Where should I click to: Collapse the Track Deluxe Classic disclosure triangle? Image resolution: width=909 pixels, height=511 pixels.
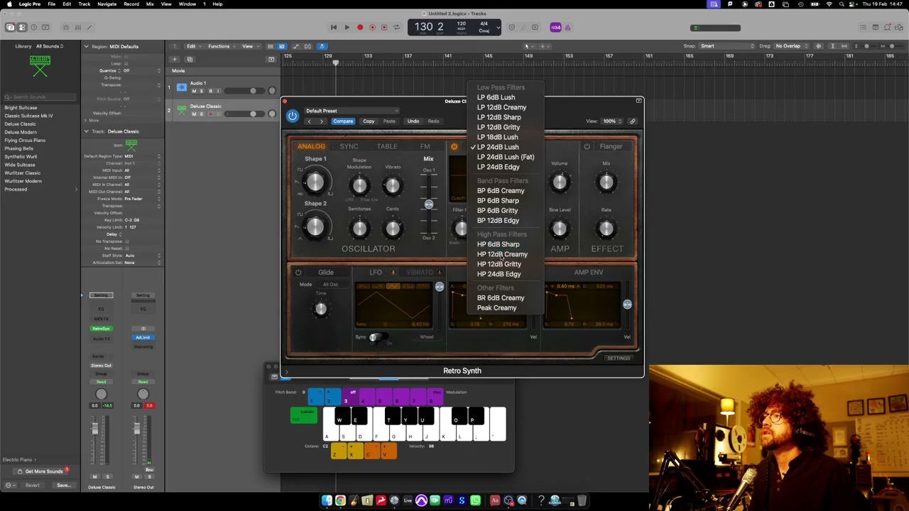[86, 131]
